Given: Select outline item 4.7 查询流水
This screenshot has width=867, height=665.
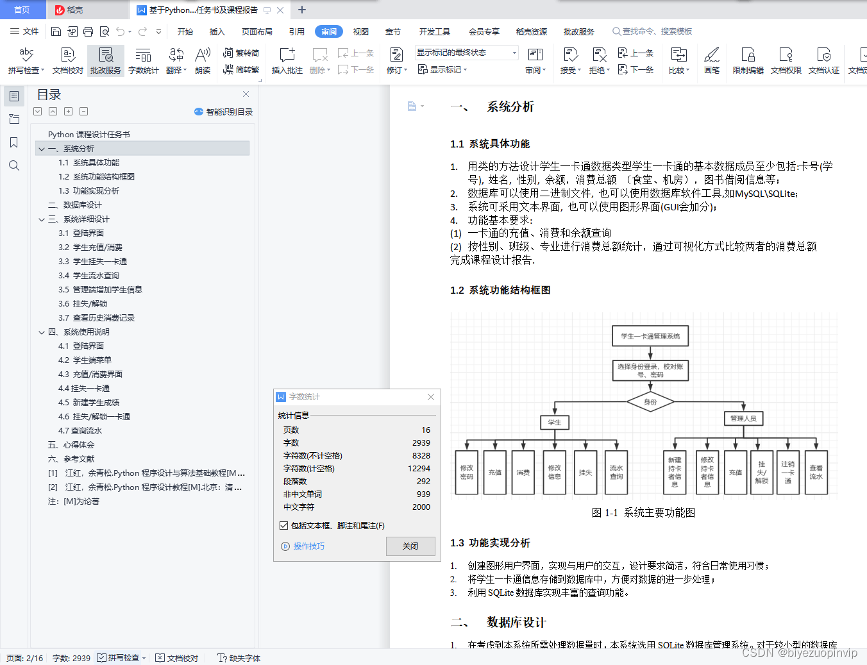Looking at the screenshot, I should click(80, 431).
